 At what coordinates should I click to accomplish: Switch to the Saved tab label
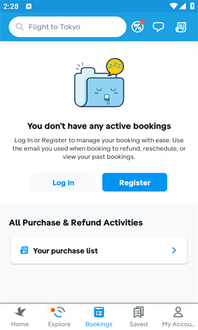(x=139, y=324)
